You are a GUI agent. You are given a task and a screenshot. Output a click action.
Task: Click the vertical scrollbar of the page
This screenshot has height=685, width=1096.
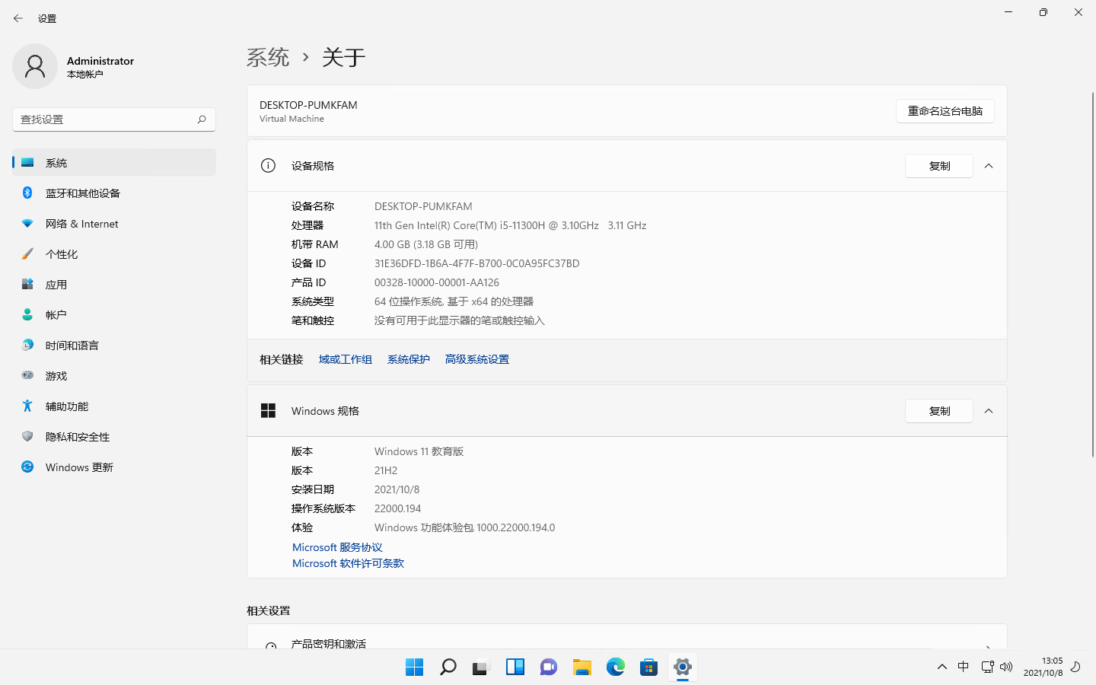click(1093, 274)
